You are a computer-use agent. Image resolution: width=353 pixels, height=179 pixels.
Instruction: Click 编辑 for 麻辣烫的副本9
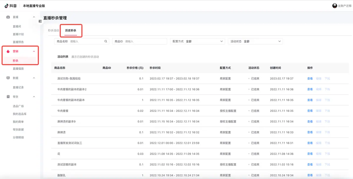coord(319,122)
